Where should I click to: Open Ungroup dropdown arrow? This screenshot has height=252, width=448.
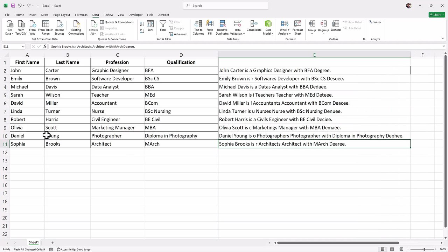[x=323, y=34]
